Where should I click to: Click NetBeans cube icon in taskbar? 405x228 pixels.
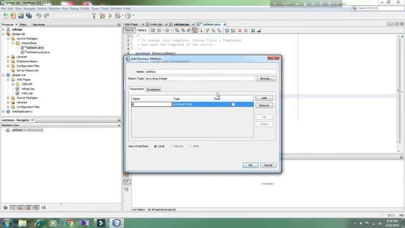coord(116,223)
